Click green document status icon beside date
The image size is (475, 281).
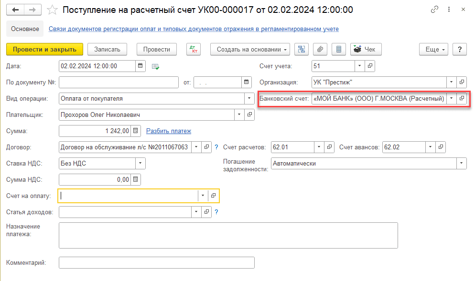coord(155,66)
